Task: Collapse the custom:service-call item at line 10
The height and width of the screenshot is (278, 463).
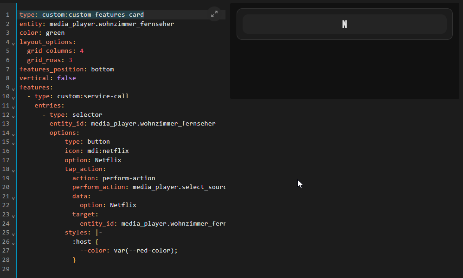Action: tap(13, 98)
